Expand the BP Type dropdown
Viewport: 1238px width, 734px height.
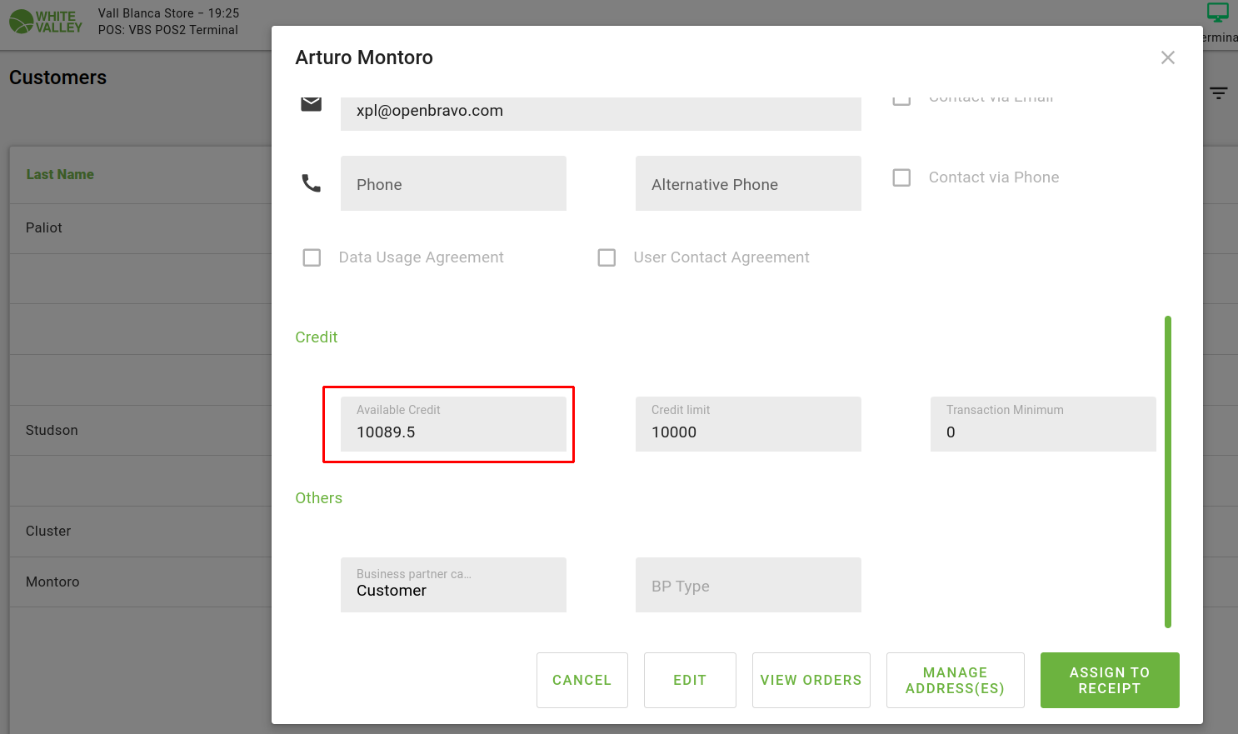[748, 585]
